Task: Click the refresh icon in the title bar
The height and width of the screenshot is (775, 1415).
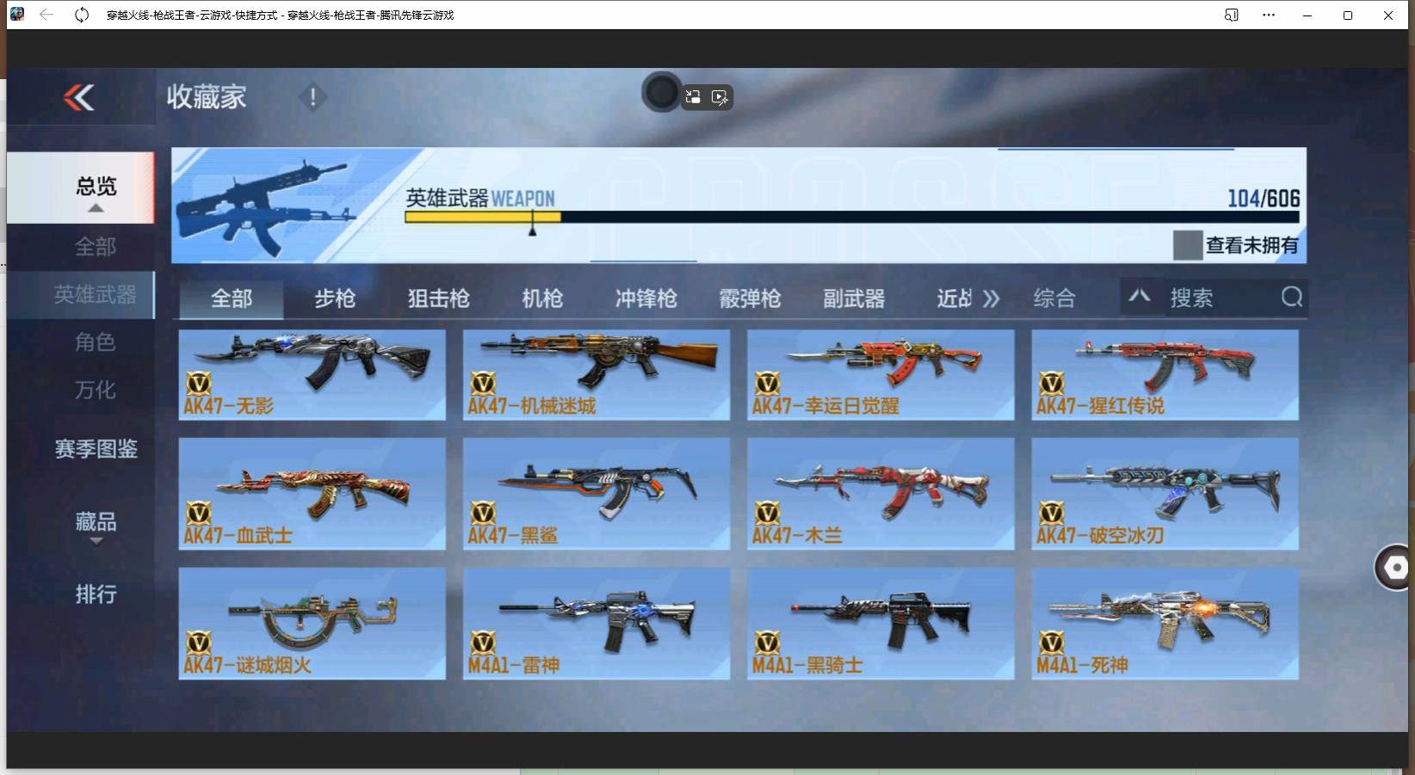Action: [x=82, y=15]
